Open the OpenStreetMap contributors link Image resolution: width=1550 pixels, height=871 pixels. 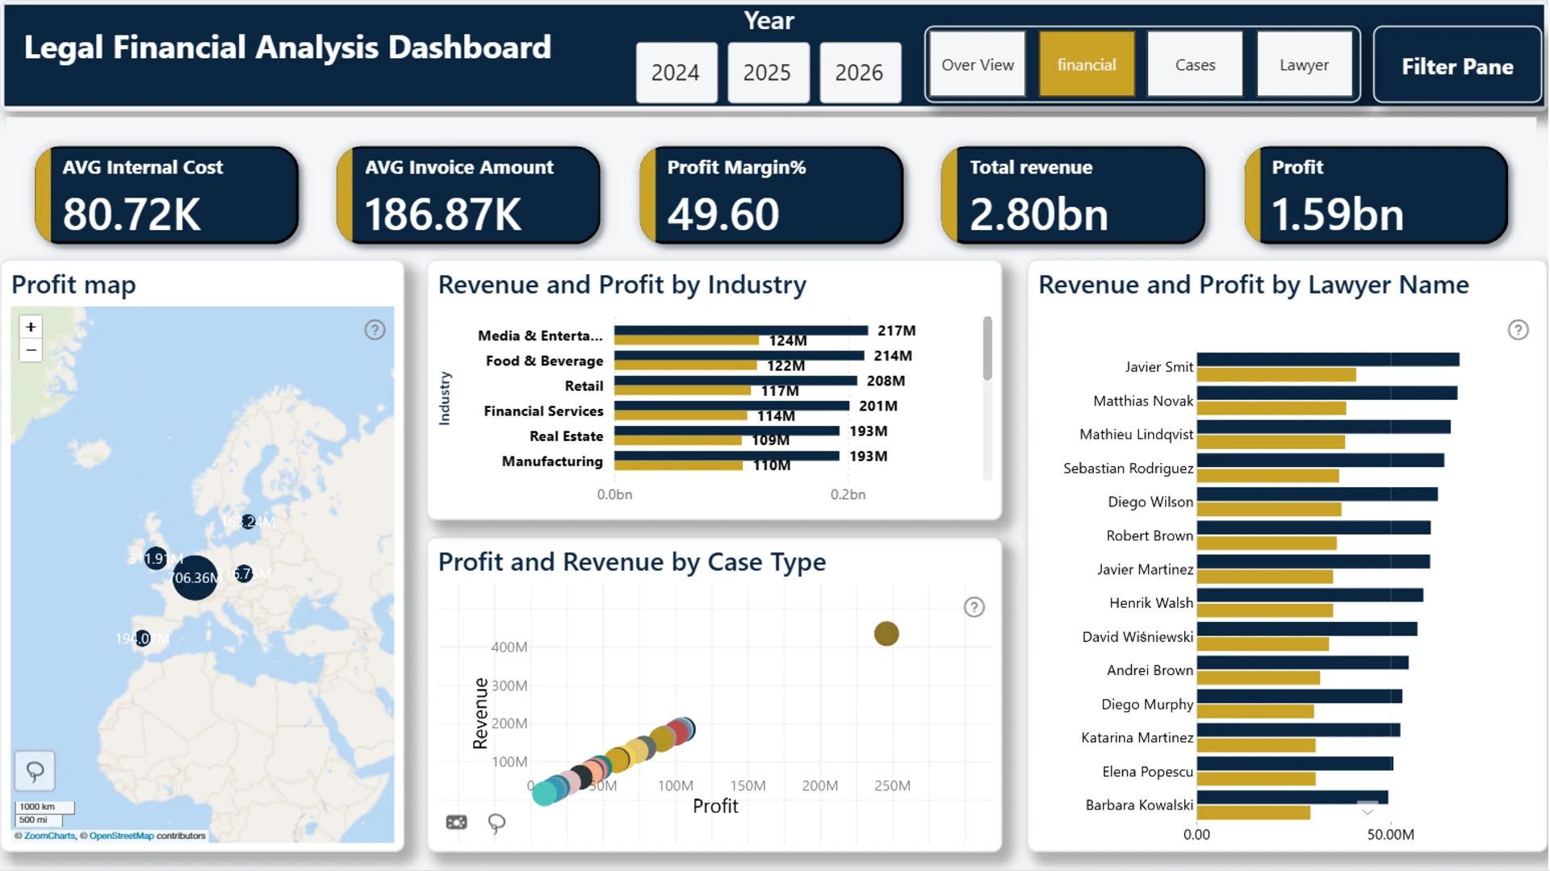(121, 836)
